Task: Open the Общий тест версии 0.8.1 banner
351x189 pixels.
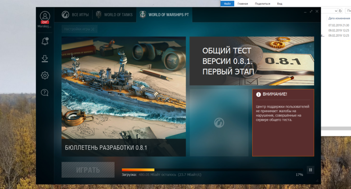Action: coord(252,61)
